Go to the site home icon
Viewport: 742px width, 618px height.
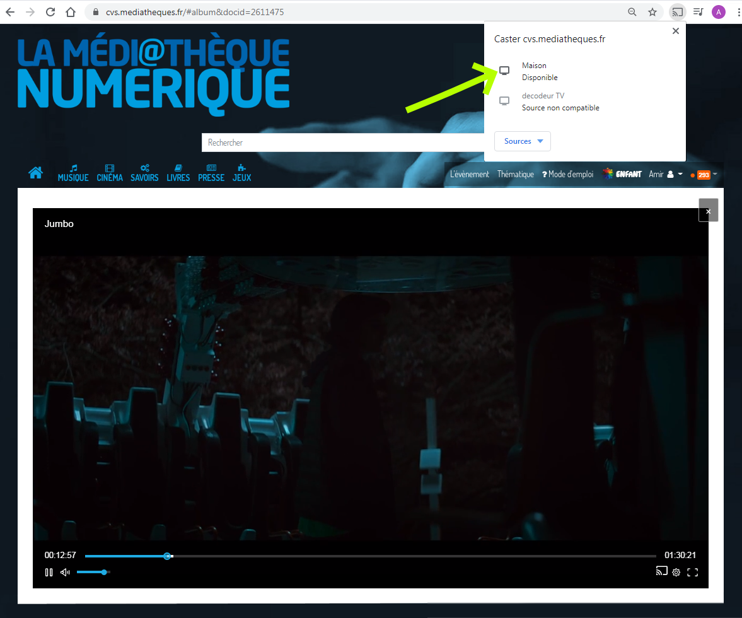pos(35,173)
